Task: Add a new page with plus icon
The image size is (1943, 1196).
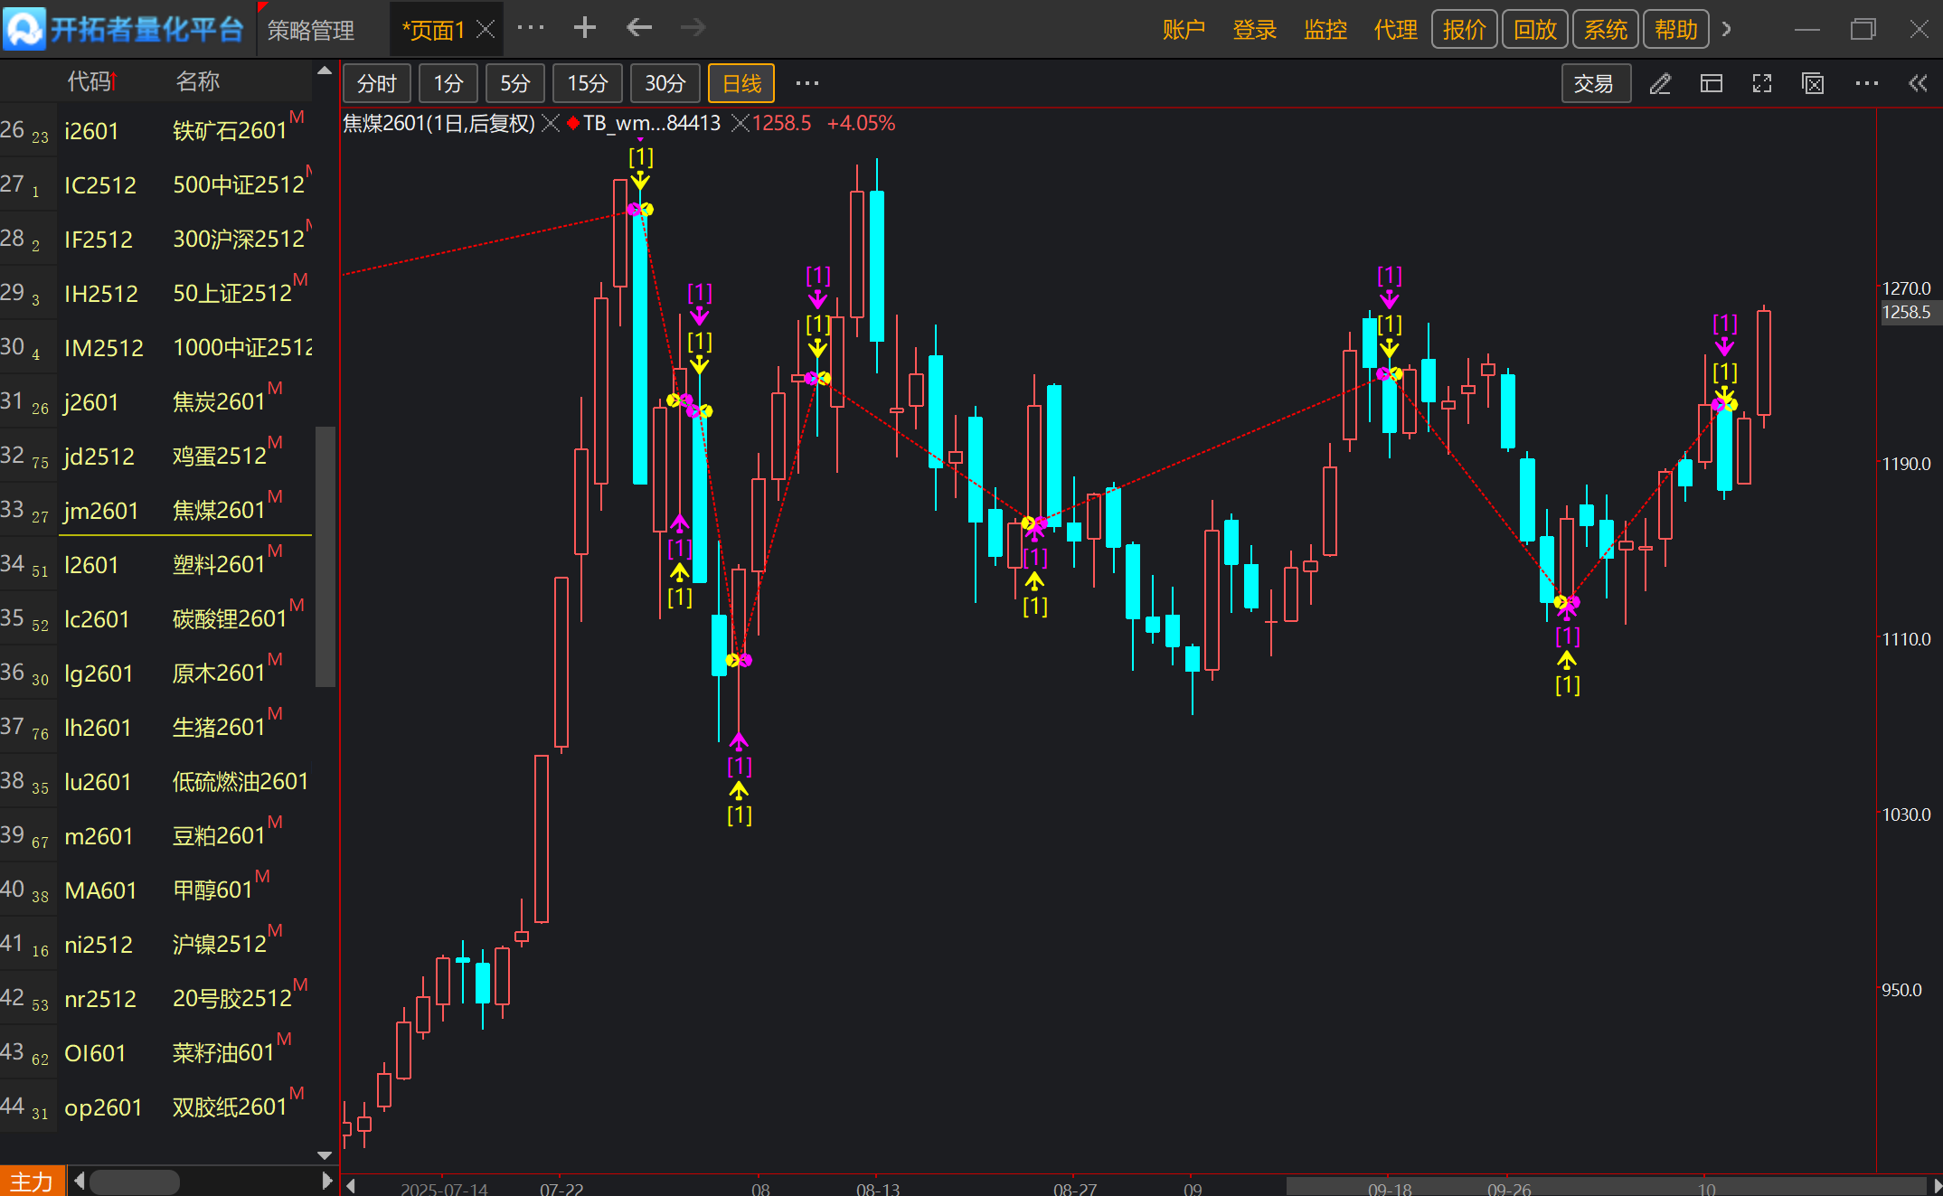Action: tap(584, 28)
